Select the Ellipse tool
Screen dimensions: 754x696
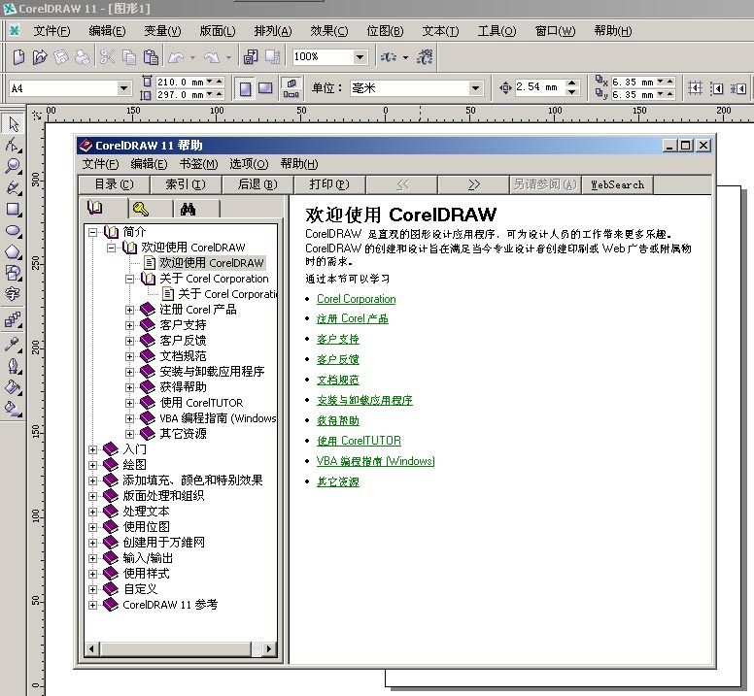[x=13, y=231]
